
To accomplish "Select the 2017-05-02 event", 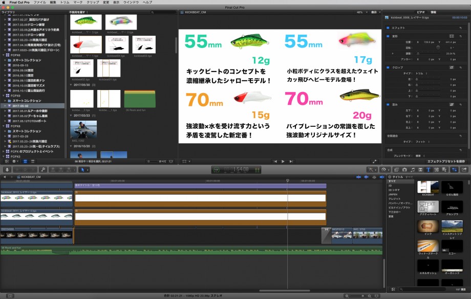I will [32, 106].
